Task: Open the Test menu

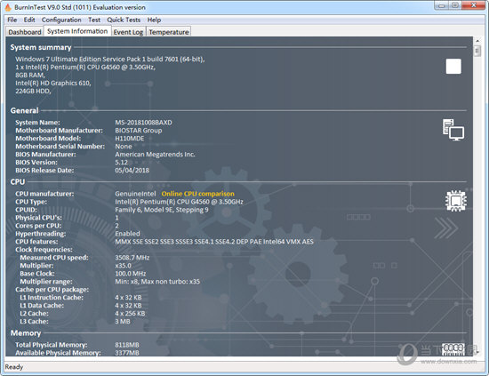Action: coord(94,20)
